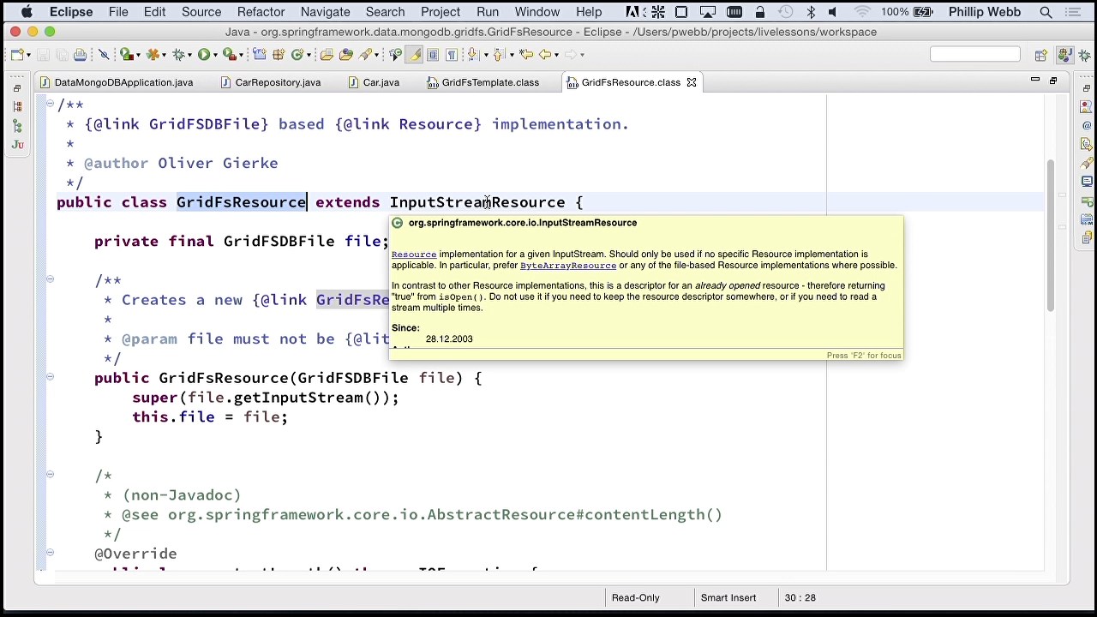Click InputStreamResource in class declaration

(x=477, y=202)
